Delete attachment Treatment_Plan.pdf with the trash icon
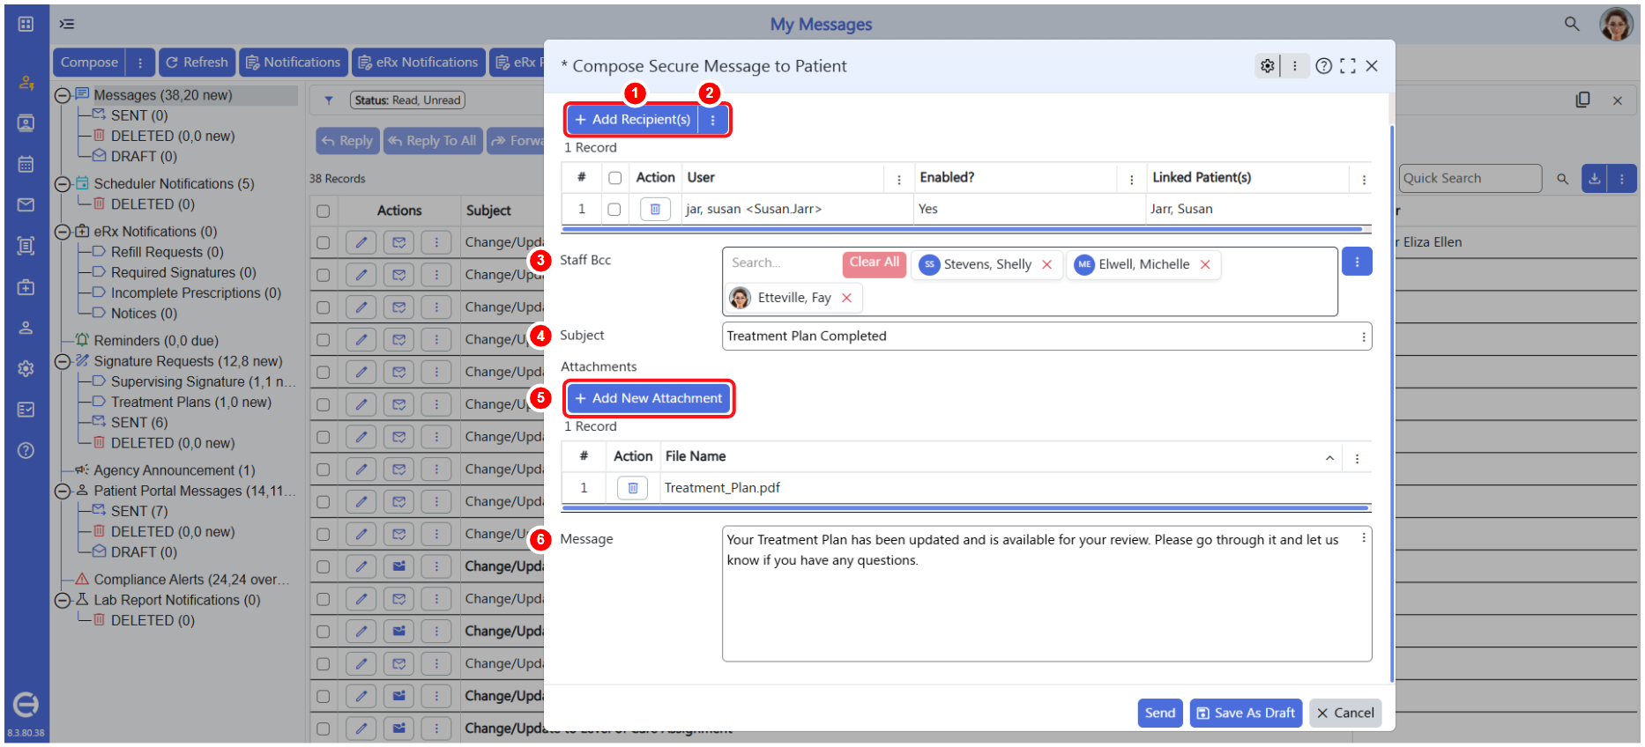1645x747 pixels. pos(633,488)
